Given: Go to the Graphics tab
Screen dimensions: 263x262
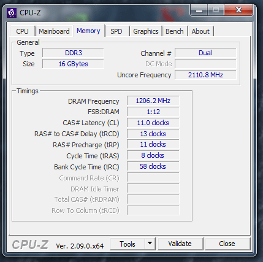Looking at the screenshot, I should [x=146, y=31].
